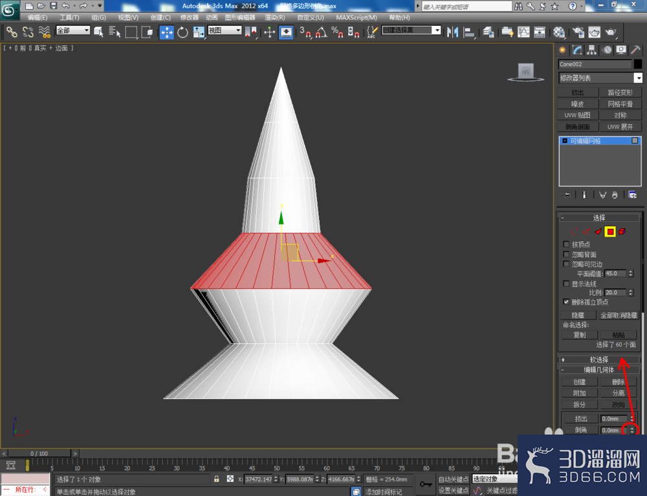The width and height of the screenshot is (647, 496).
Task: Expand the 可编辑网格 stack entry
Action: 564,140
